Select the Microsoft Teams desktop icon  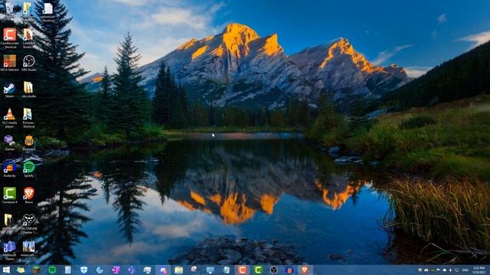9,251
